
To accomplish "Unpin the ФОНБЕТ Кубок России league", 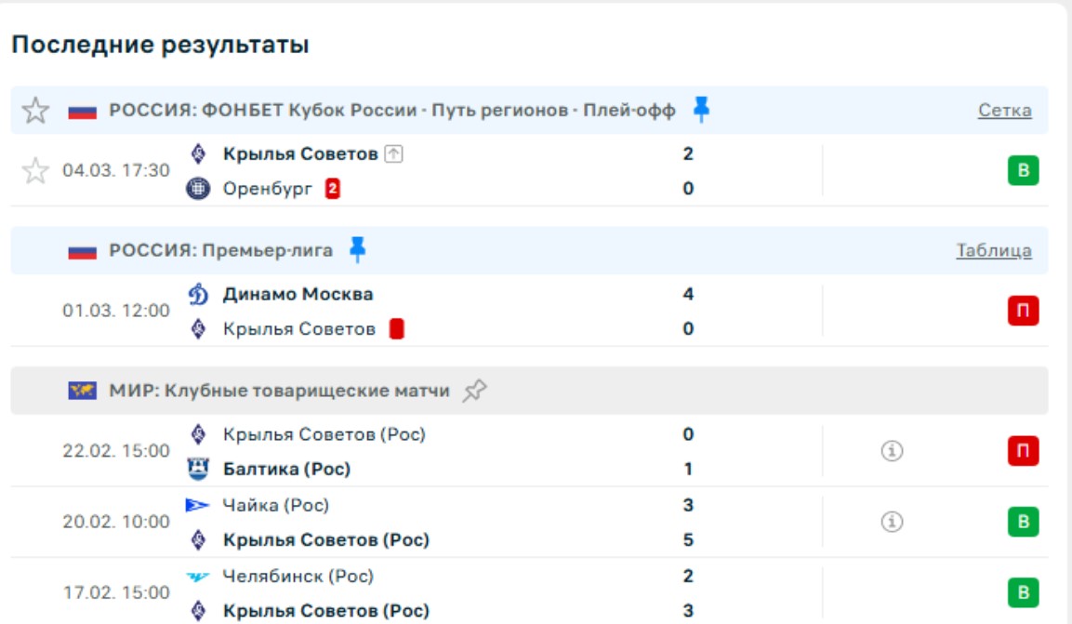I will 701,111.
